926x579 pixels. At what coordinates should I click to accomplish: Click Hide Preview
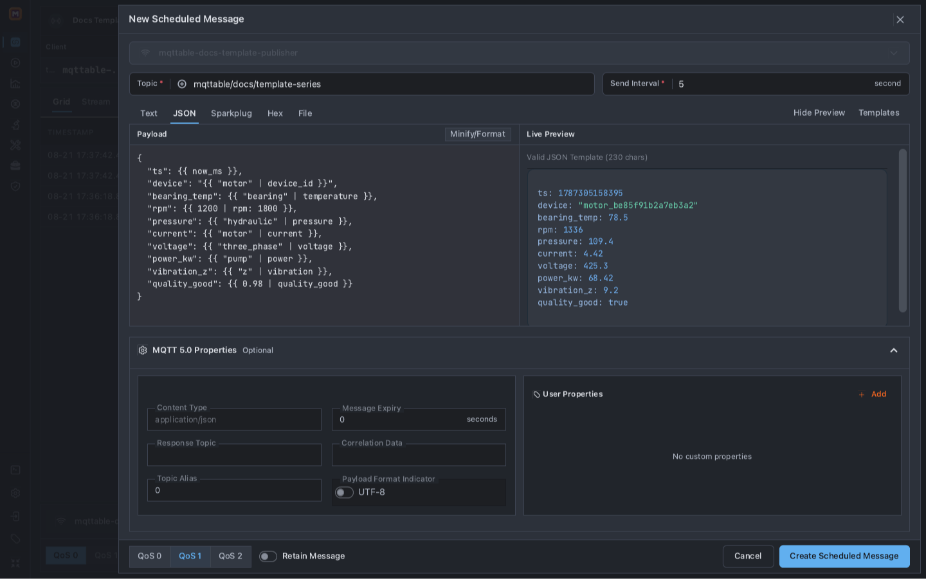[819, 113]
